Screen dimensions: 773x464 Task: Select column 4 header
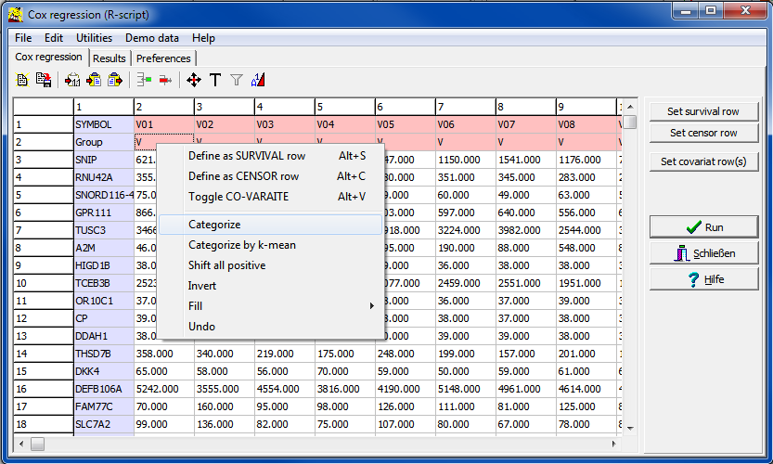coord(285,107)
